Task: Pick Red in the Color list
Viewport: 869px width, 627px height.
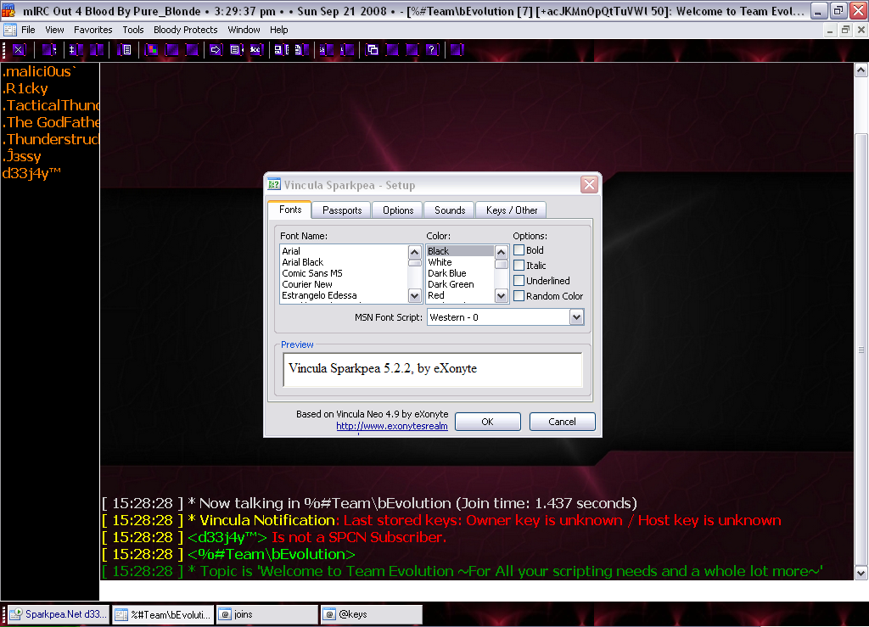Action: click(459, 295)
